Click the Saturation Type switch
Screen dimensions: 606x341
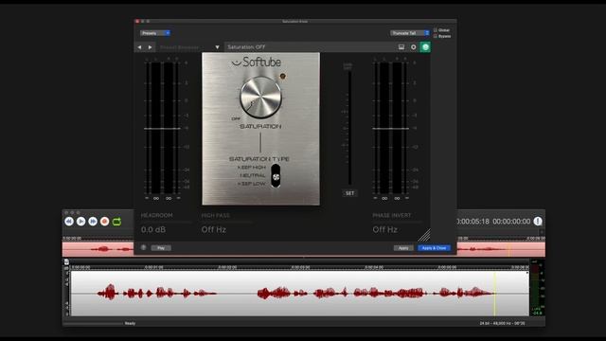point(276,176)
